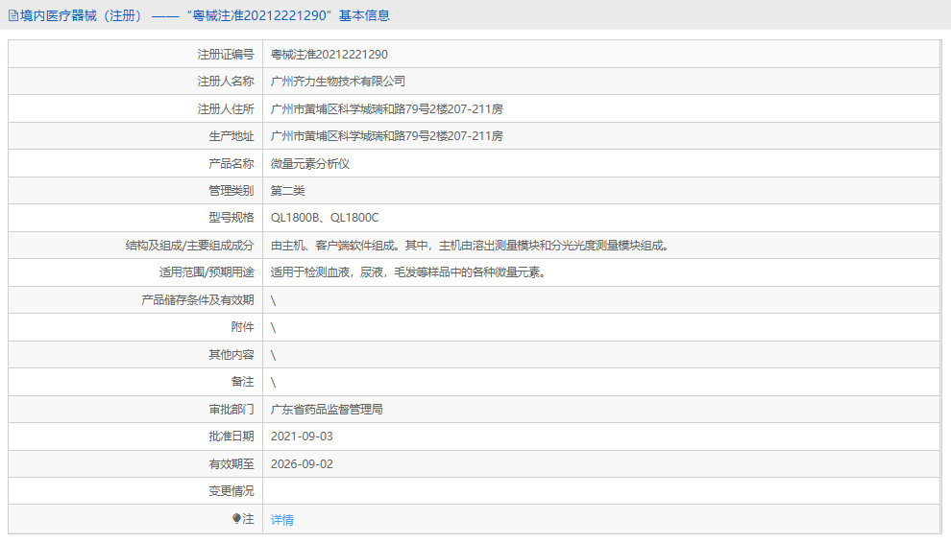The width and height of the screenshot is (951, 543).
Task: Click the page title 境内医疗器械（注册）基本信息
Action: pos(205,15)
